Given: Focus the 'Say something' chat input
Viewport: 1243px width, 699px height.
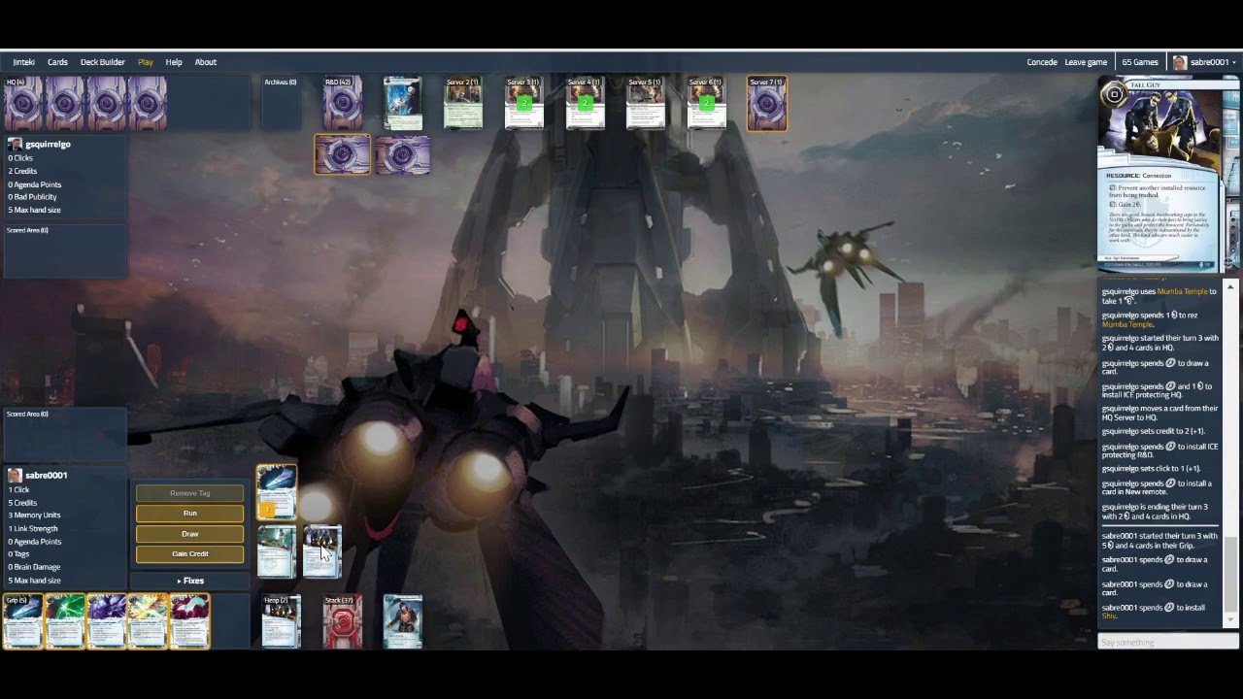Looking at the screenshot, I should coord(1167,642).
